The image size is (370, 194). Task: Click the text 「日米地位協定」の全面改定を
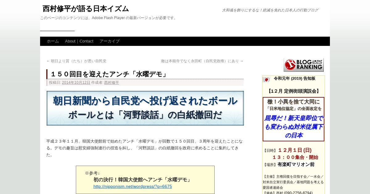coord(294,108)
